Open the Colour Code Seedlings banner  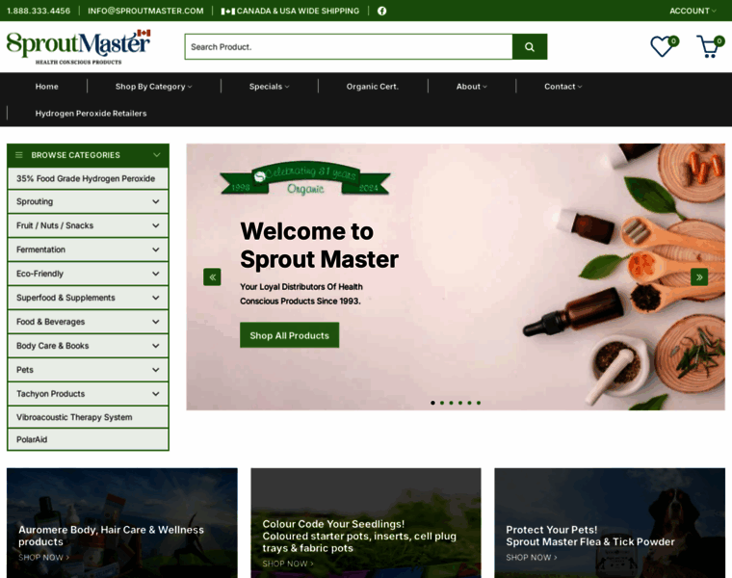coord(366,523)
